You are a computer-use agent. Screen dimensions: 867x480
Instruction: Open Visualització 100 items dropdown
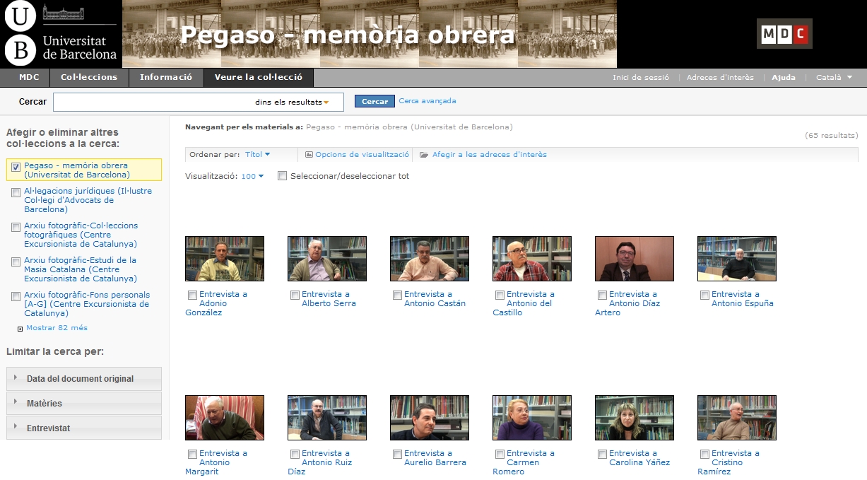252,176
